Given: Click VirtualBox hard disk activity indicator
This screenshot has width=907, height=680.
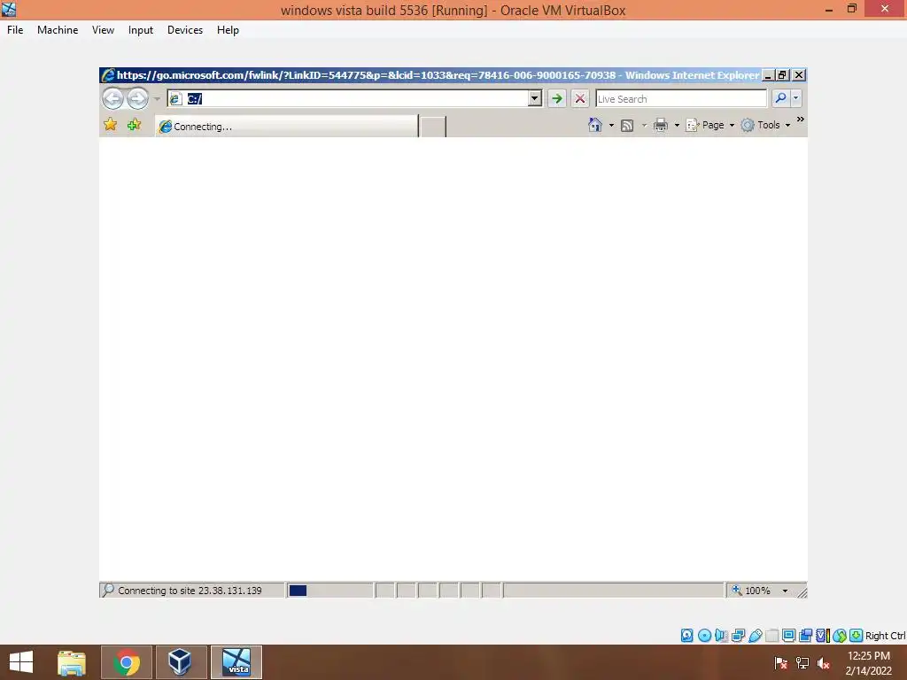Looking at the screenshot, I should (x=686, y=636).
